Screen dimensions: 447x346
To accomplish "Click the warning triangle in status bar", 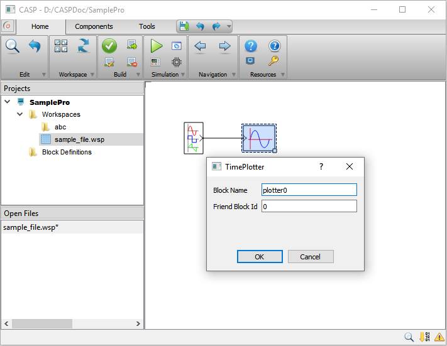I will coord(439,337).
